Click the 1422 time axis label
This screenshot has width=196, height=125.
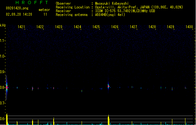tap(40, 27)
